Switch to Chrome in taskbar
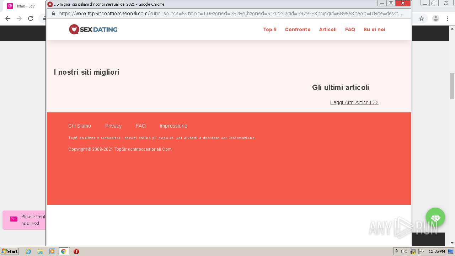Viewport: 455px width, 256px height. [64, 251]
